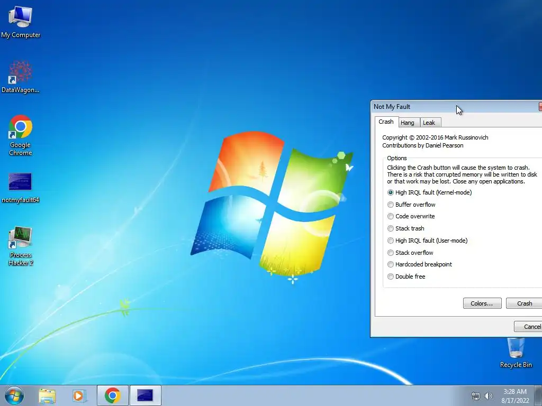Screen dimensions: 542x406
Task: Click the Crash button
Action: pyautogui.click(x=524, y=303)
